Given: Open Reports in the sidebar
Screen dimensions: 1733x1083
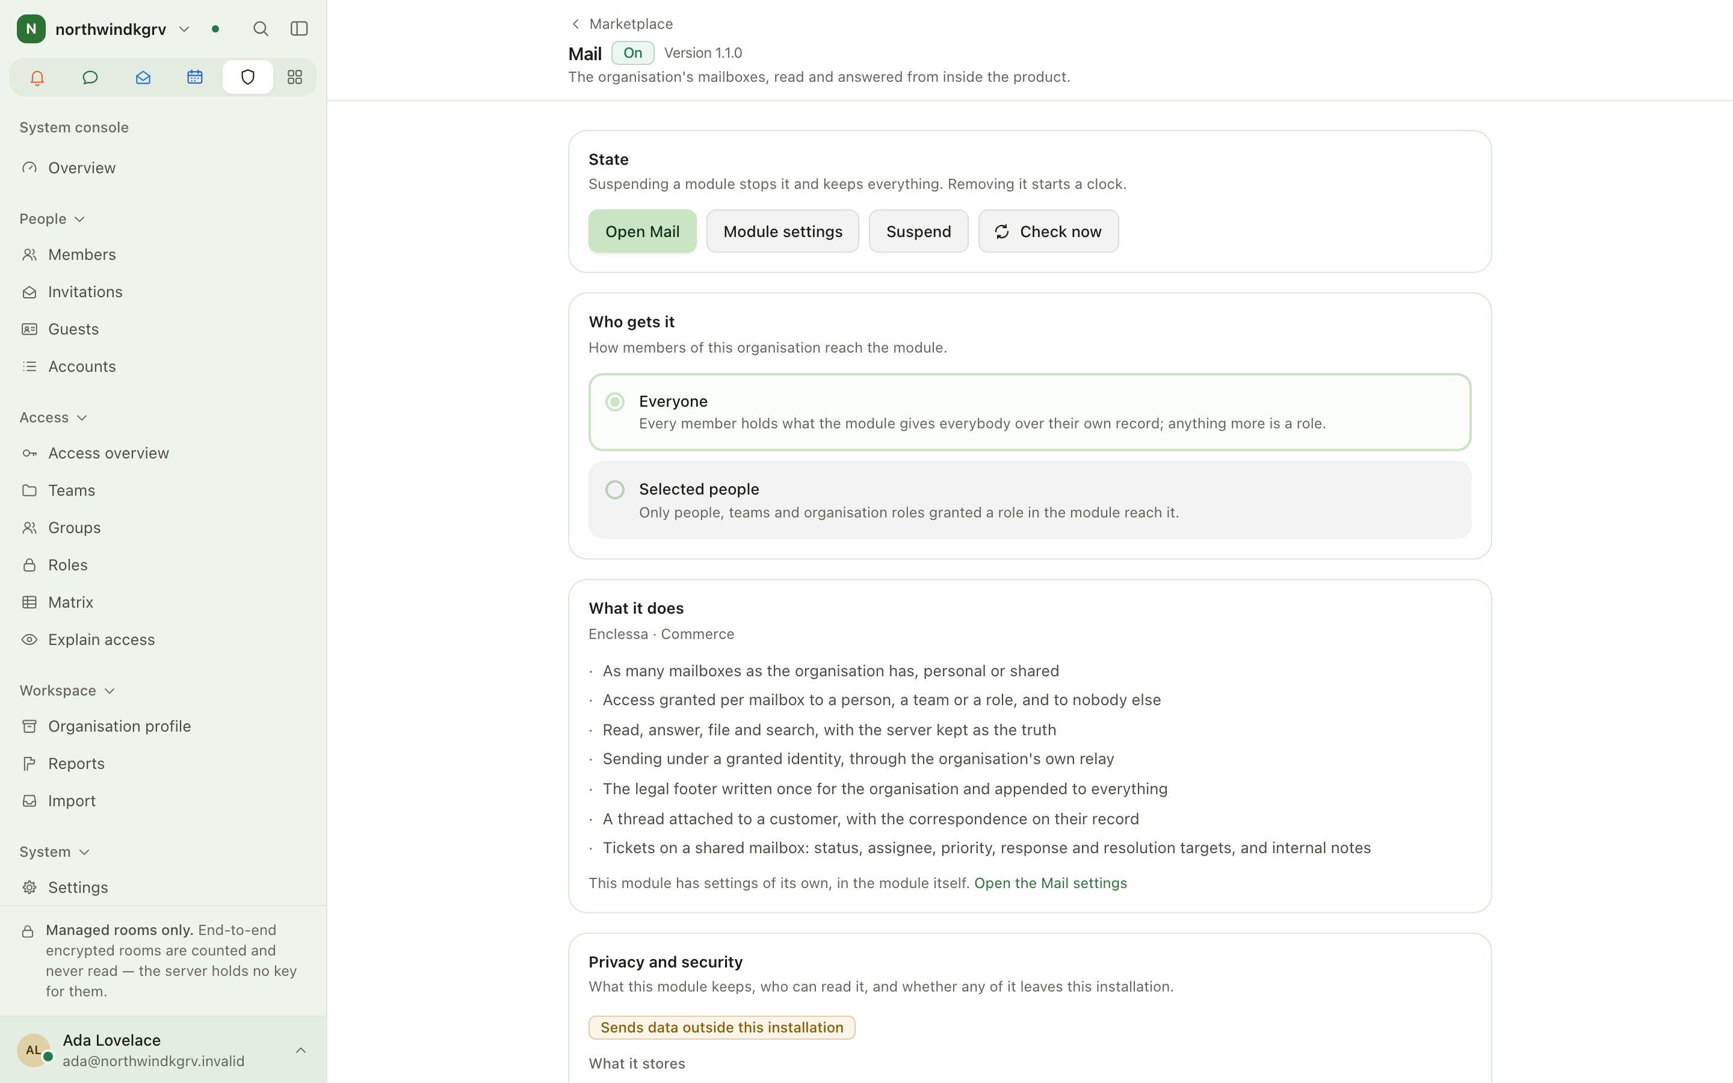Looking at the screenshot, I should point(163,764).
